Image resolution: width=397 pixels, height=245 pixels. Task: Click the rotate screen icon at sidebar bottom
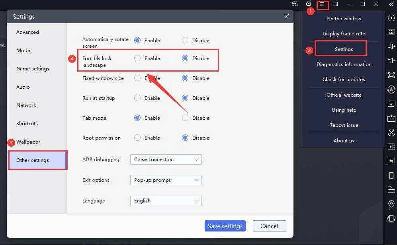pyautogui.click(x=391, y=218)
